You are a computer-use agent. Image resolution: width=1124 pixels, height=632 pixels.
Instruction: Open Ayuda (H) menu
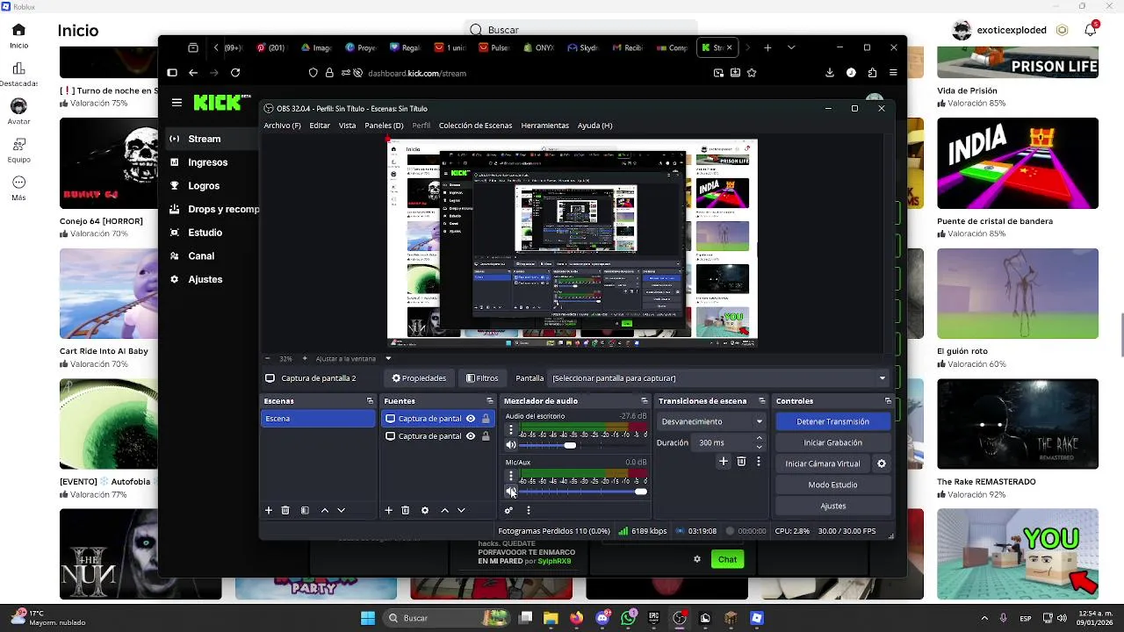594,126
